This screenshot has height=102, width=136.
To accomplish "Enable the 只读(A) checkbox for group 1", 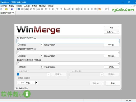I will (19, 45).
